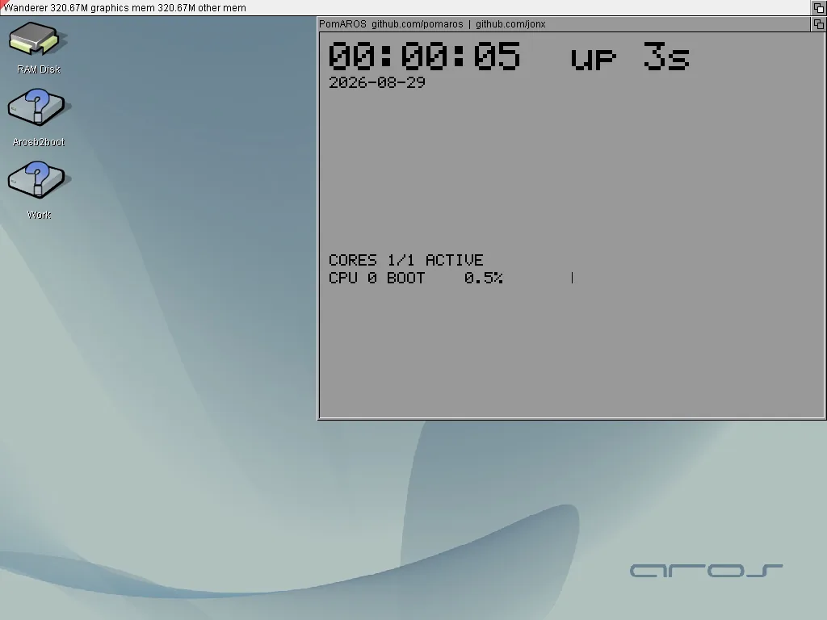Click the PomAROS window depth gadget

coord(819,24)
